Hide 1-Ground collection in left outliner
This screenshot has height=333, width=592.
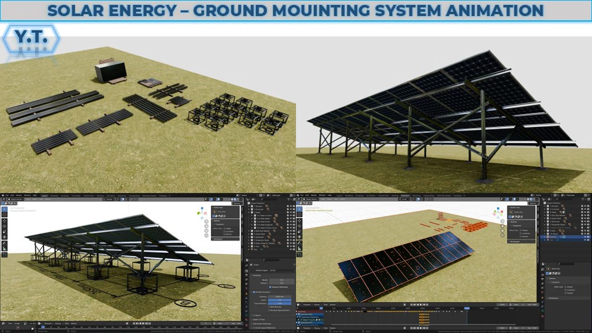290,206
